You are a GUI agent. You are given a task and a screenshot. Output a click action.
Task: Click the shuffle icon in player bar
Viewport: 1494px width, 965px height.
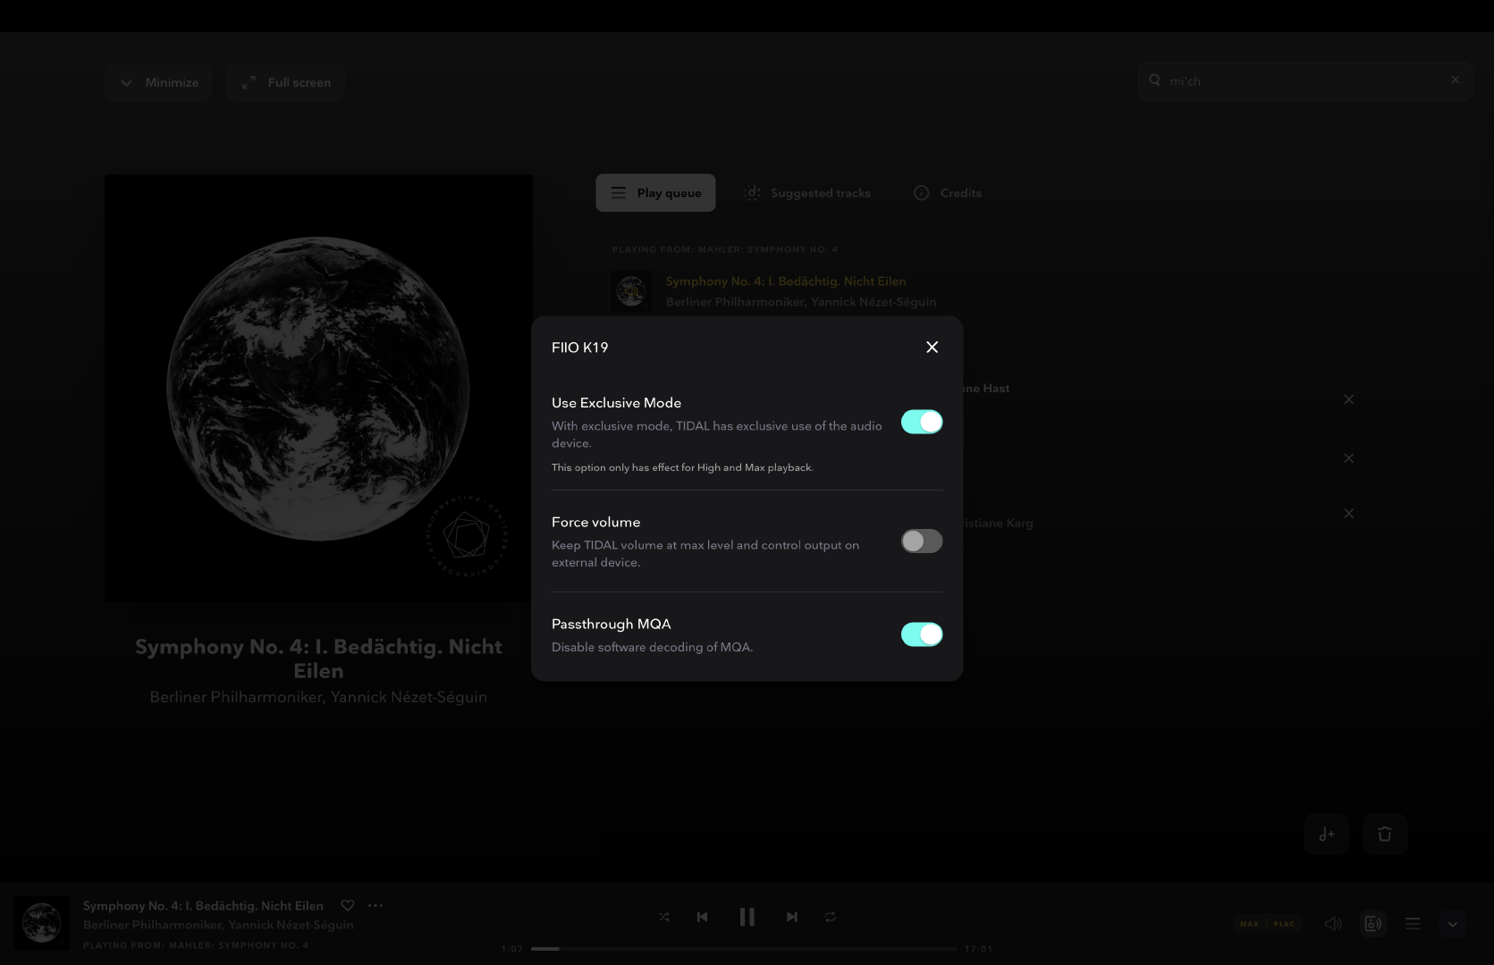pos(663,917)
